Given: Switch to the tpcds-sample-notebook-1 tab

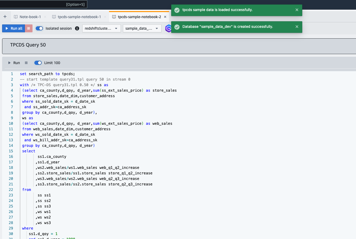Looking at the screenshot, I should 79,17.
